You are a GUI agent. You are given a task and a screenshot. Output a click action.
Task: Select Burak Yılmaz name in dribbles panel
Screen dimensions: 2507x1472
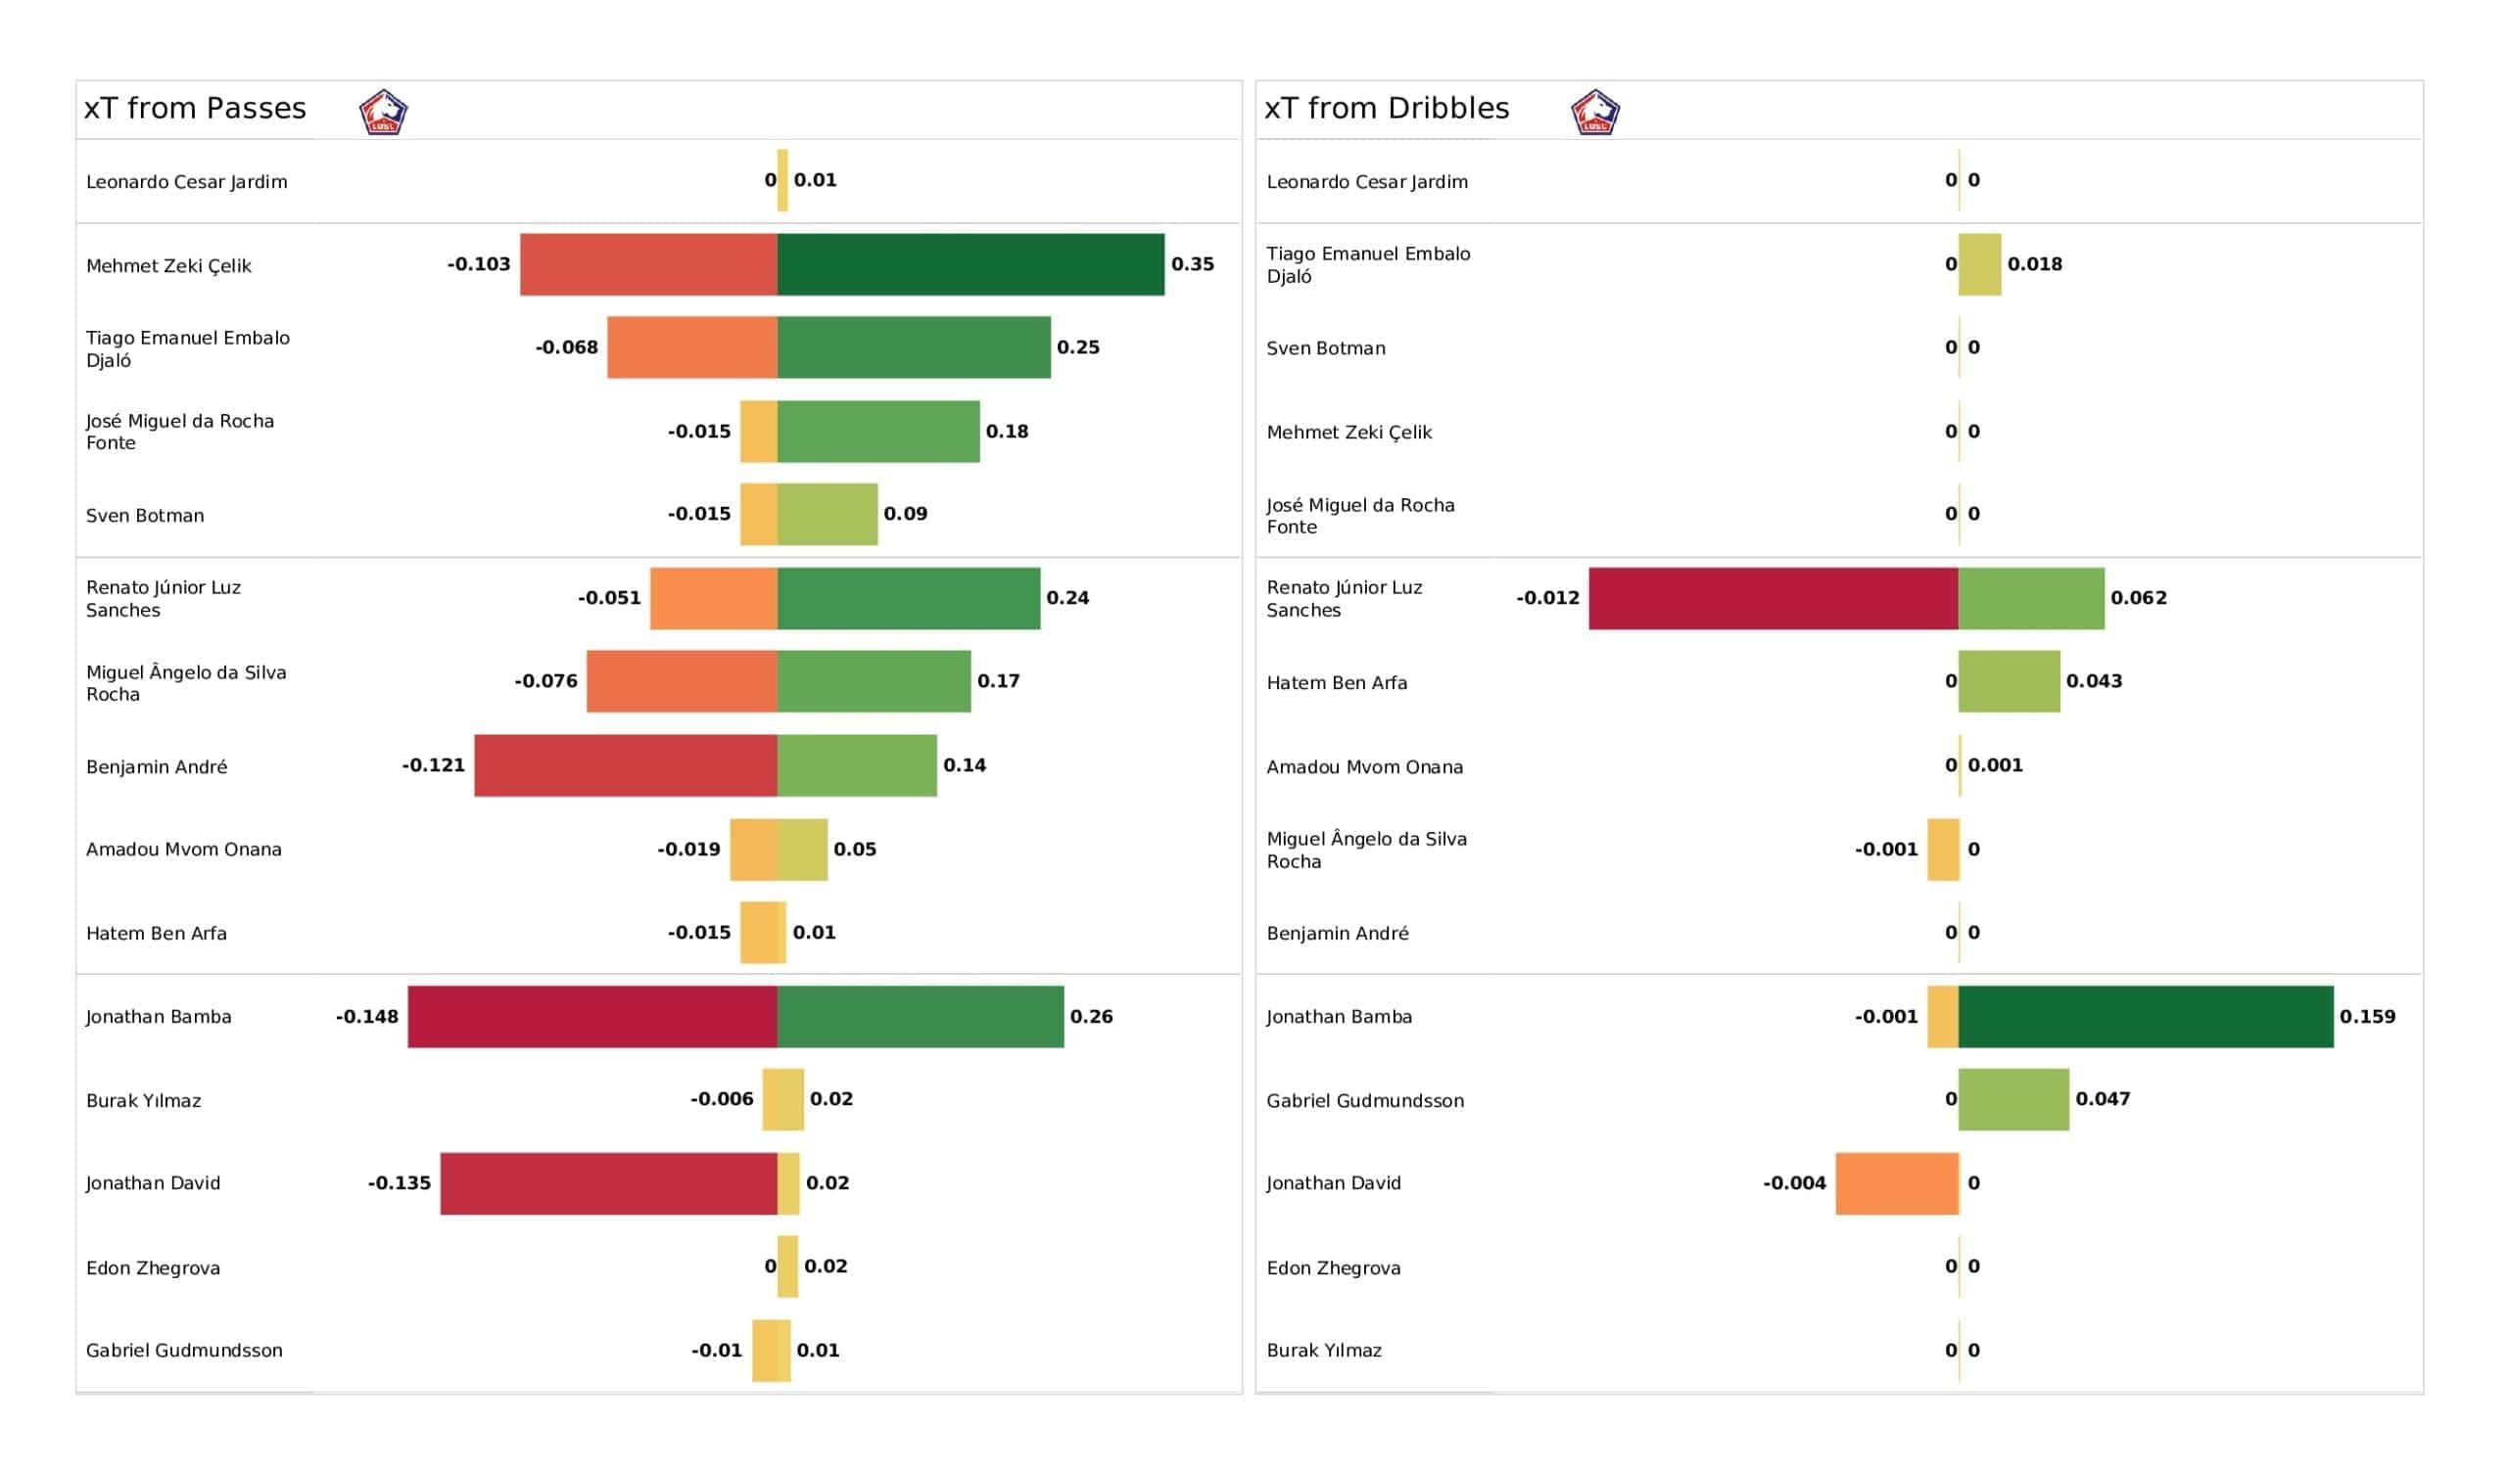click(1324, 1351)
